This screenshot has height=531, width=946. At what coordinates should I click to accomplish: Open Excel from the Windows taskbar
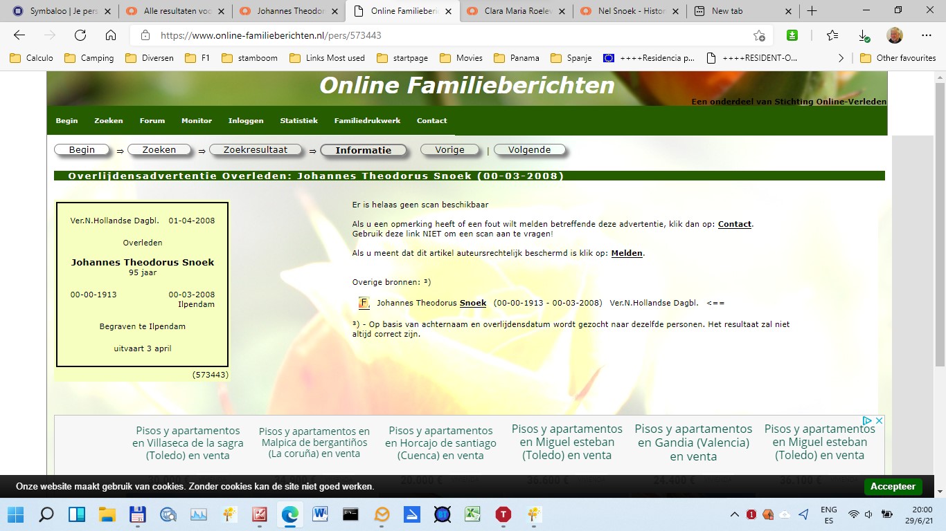pos(472,514)
